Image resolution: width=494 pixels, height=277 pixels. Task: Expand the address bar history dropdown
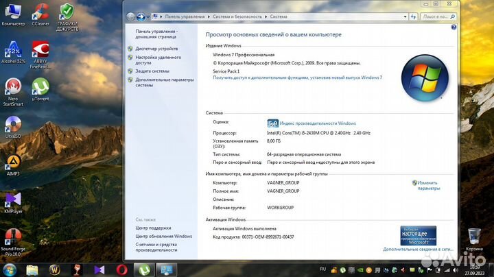click(405, 16)
